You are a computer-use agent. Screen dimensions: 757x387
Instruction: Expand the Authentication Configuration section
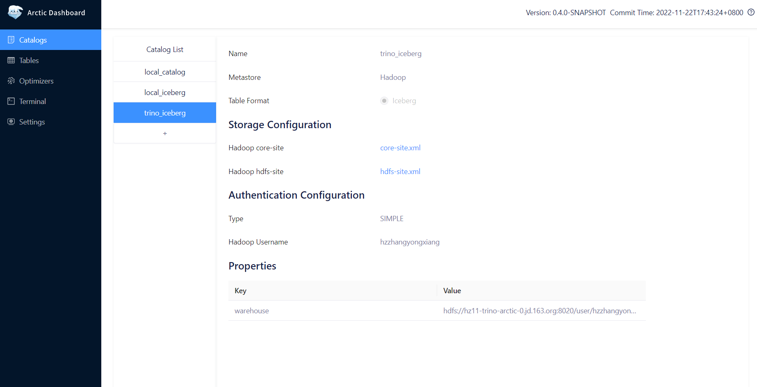click(x=296, y=195)
